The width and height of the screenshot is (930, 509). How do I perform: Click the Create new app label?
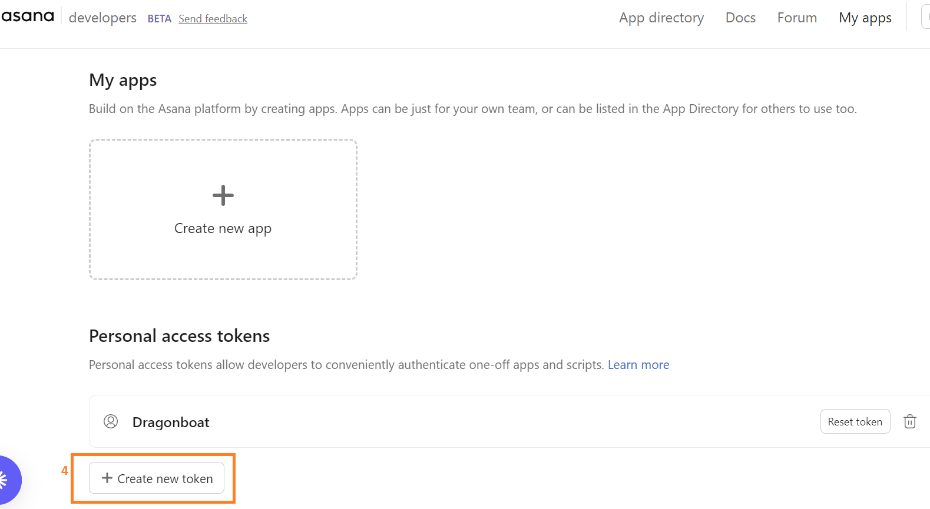pyautogui.click(x=223, y=228)
